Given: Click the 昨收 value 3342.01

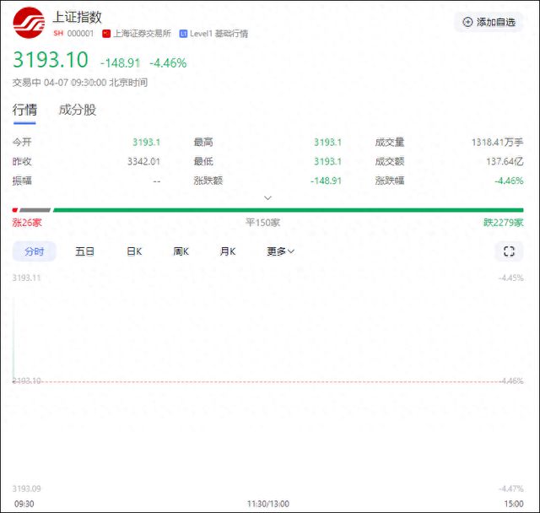Looking at the screenshot, I should (144, 161).
